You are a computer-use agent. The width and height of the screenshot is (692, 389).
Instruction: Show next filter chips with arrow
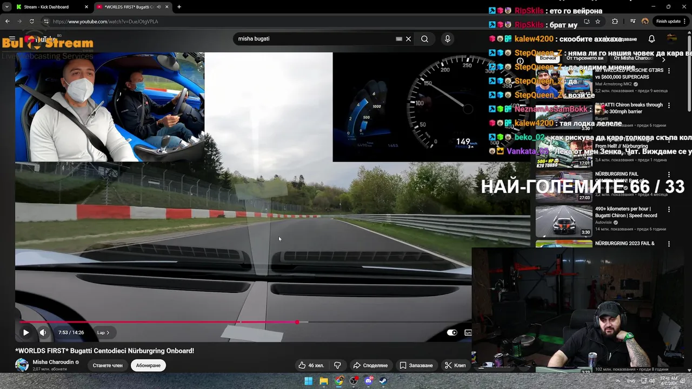663,58
